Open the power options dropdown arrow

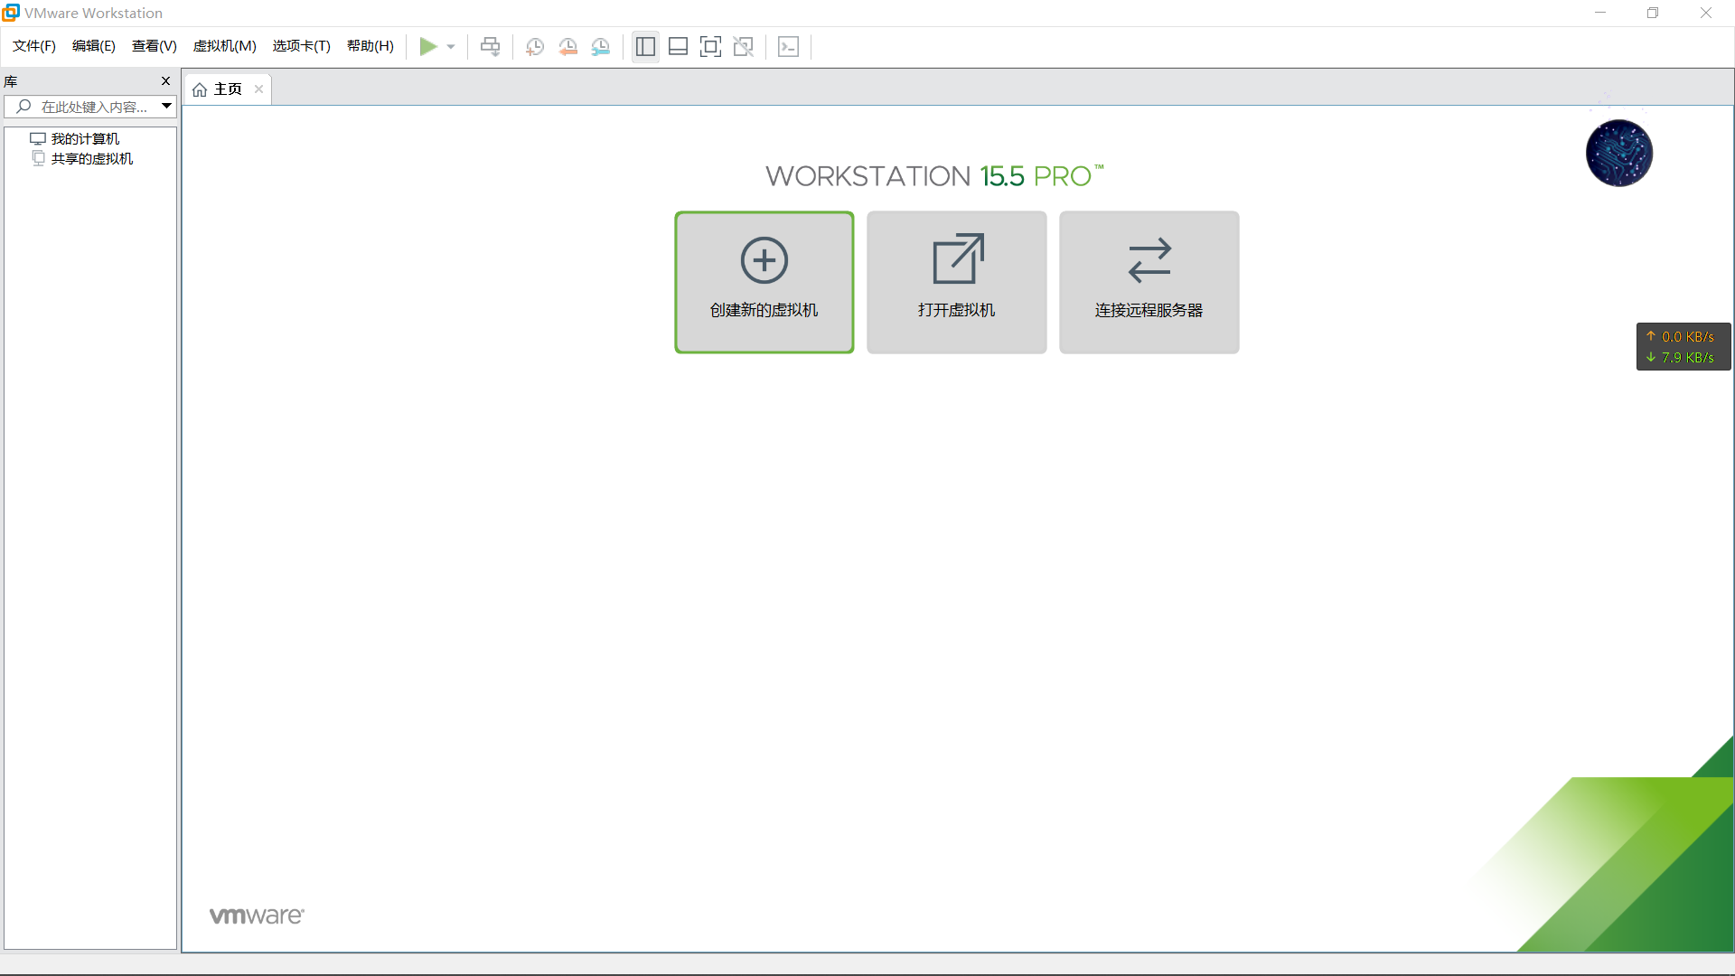click(x=451, y=47)
